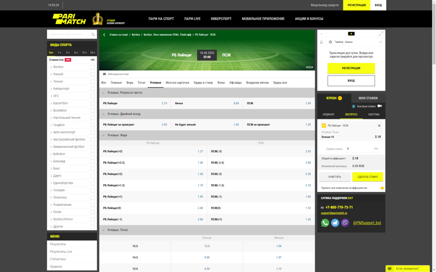Click the crown award emblem in header
The image size is (436, 272).
click(97, 19)
